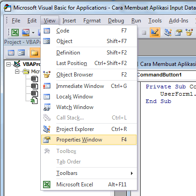Viewport: 196px width, 196px height.
Task: Select second worksheet icon in tree
Action: click(34, 86)
